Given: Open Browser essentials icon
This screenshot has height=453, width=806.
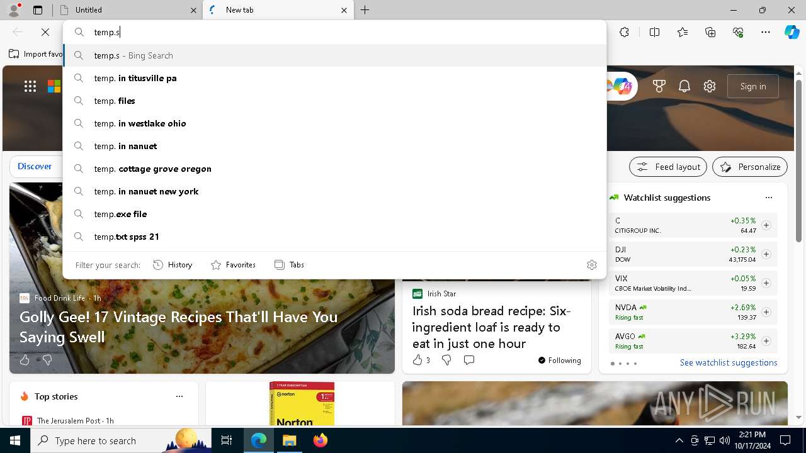Looking at the screenshot, I should coord(738,32).
